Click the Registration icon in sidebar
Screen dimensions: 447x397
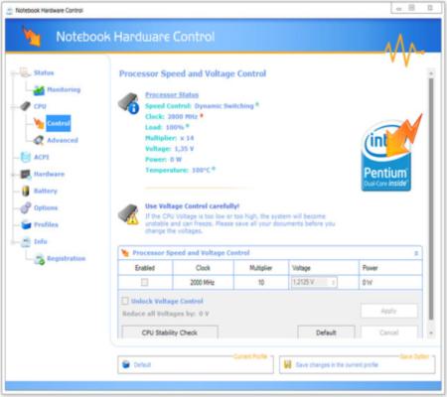40,259
